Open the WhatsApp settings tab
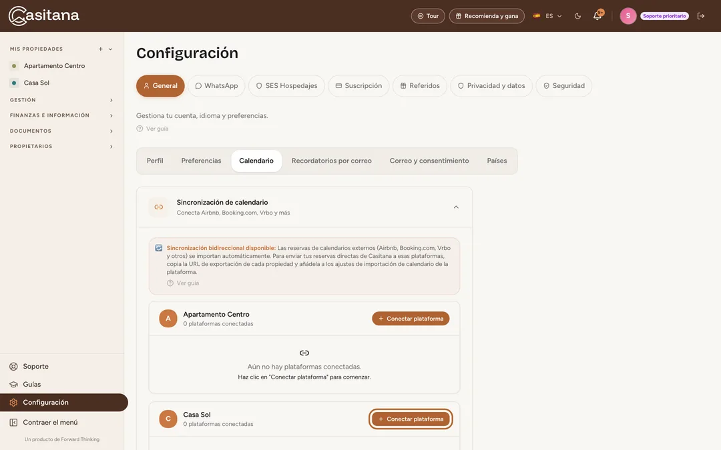This screenshot has height=450, width=721. [x=216, y=86]
